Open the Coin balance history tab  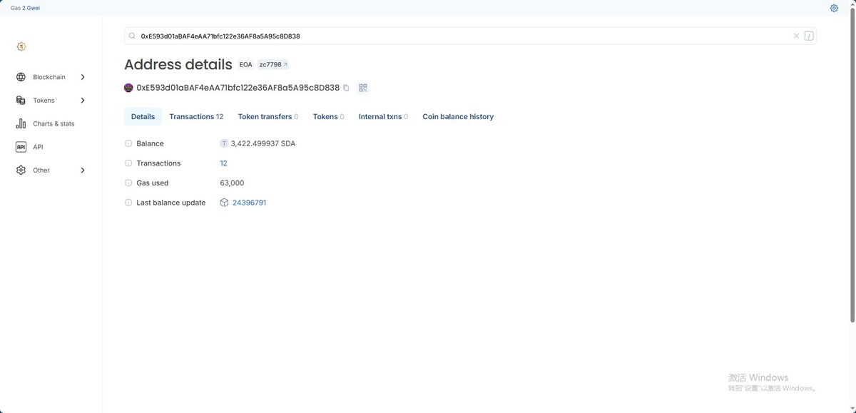[457, 116]
